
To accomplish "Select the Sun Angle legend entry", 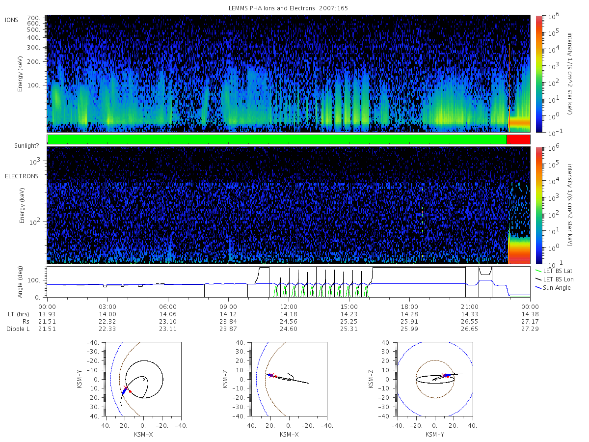I will pos(553,287).
